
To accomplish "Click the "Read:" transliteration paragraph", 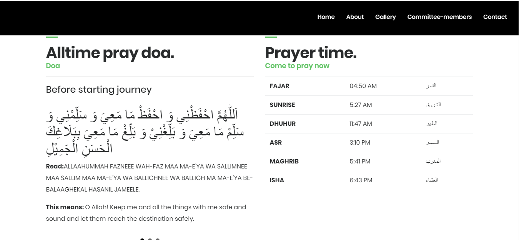I will pos(149,178).
